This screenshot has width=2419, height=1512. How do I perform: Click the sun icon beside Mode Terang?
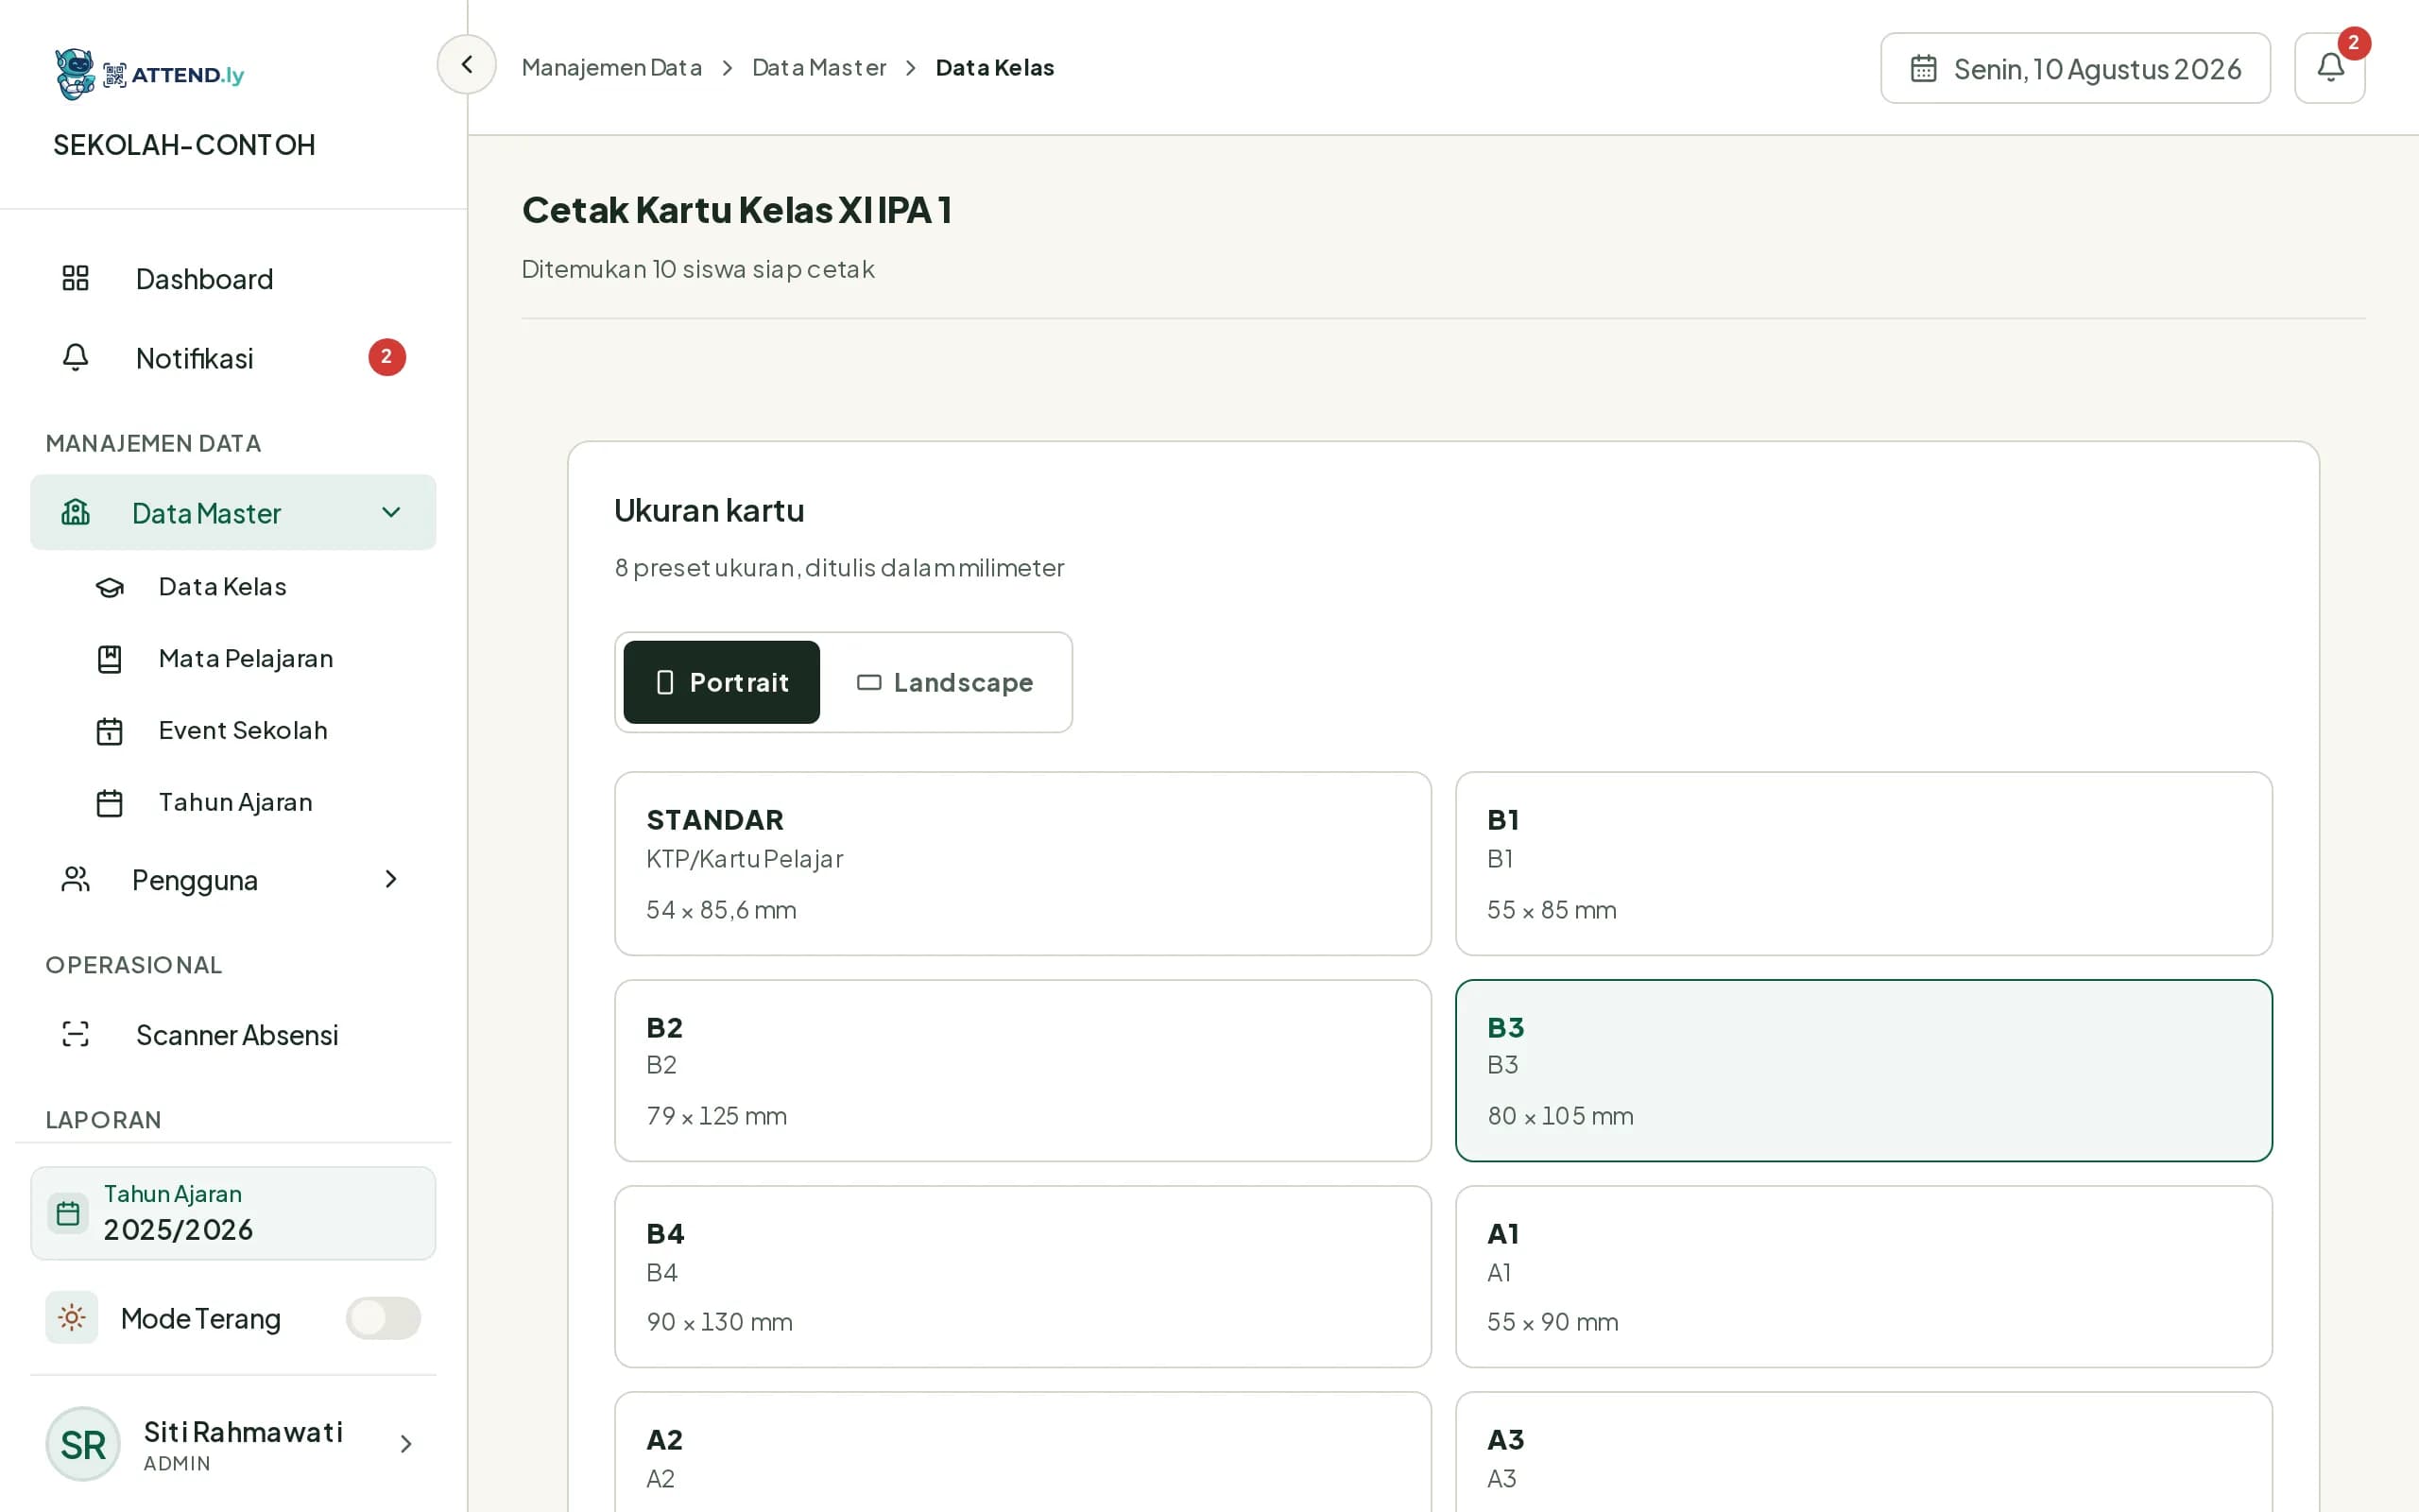point(72,1317)
